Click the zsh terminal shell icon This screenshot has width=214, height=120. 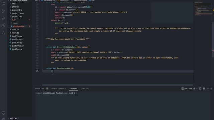183,88
